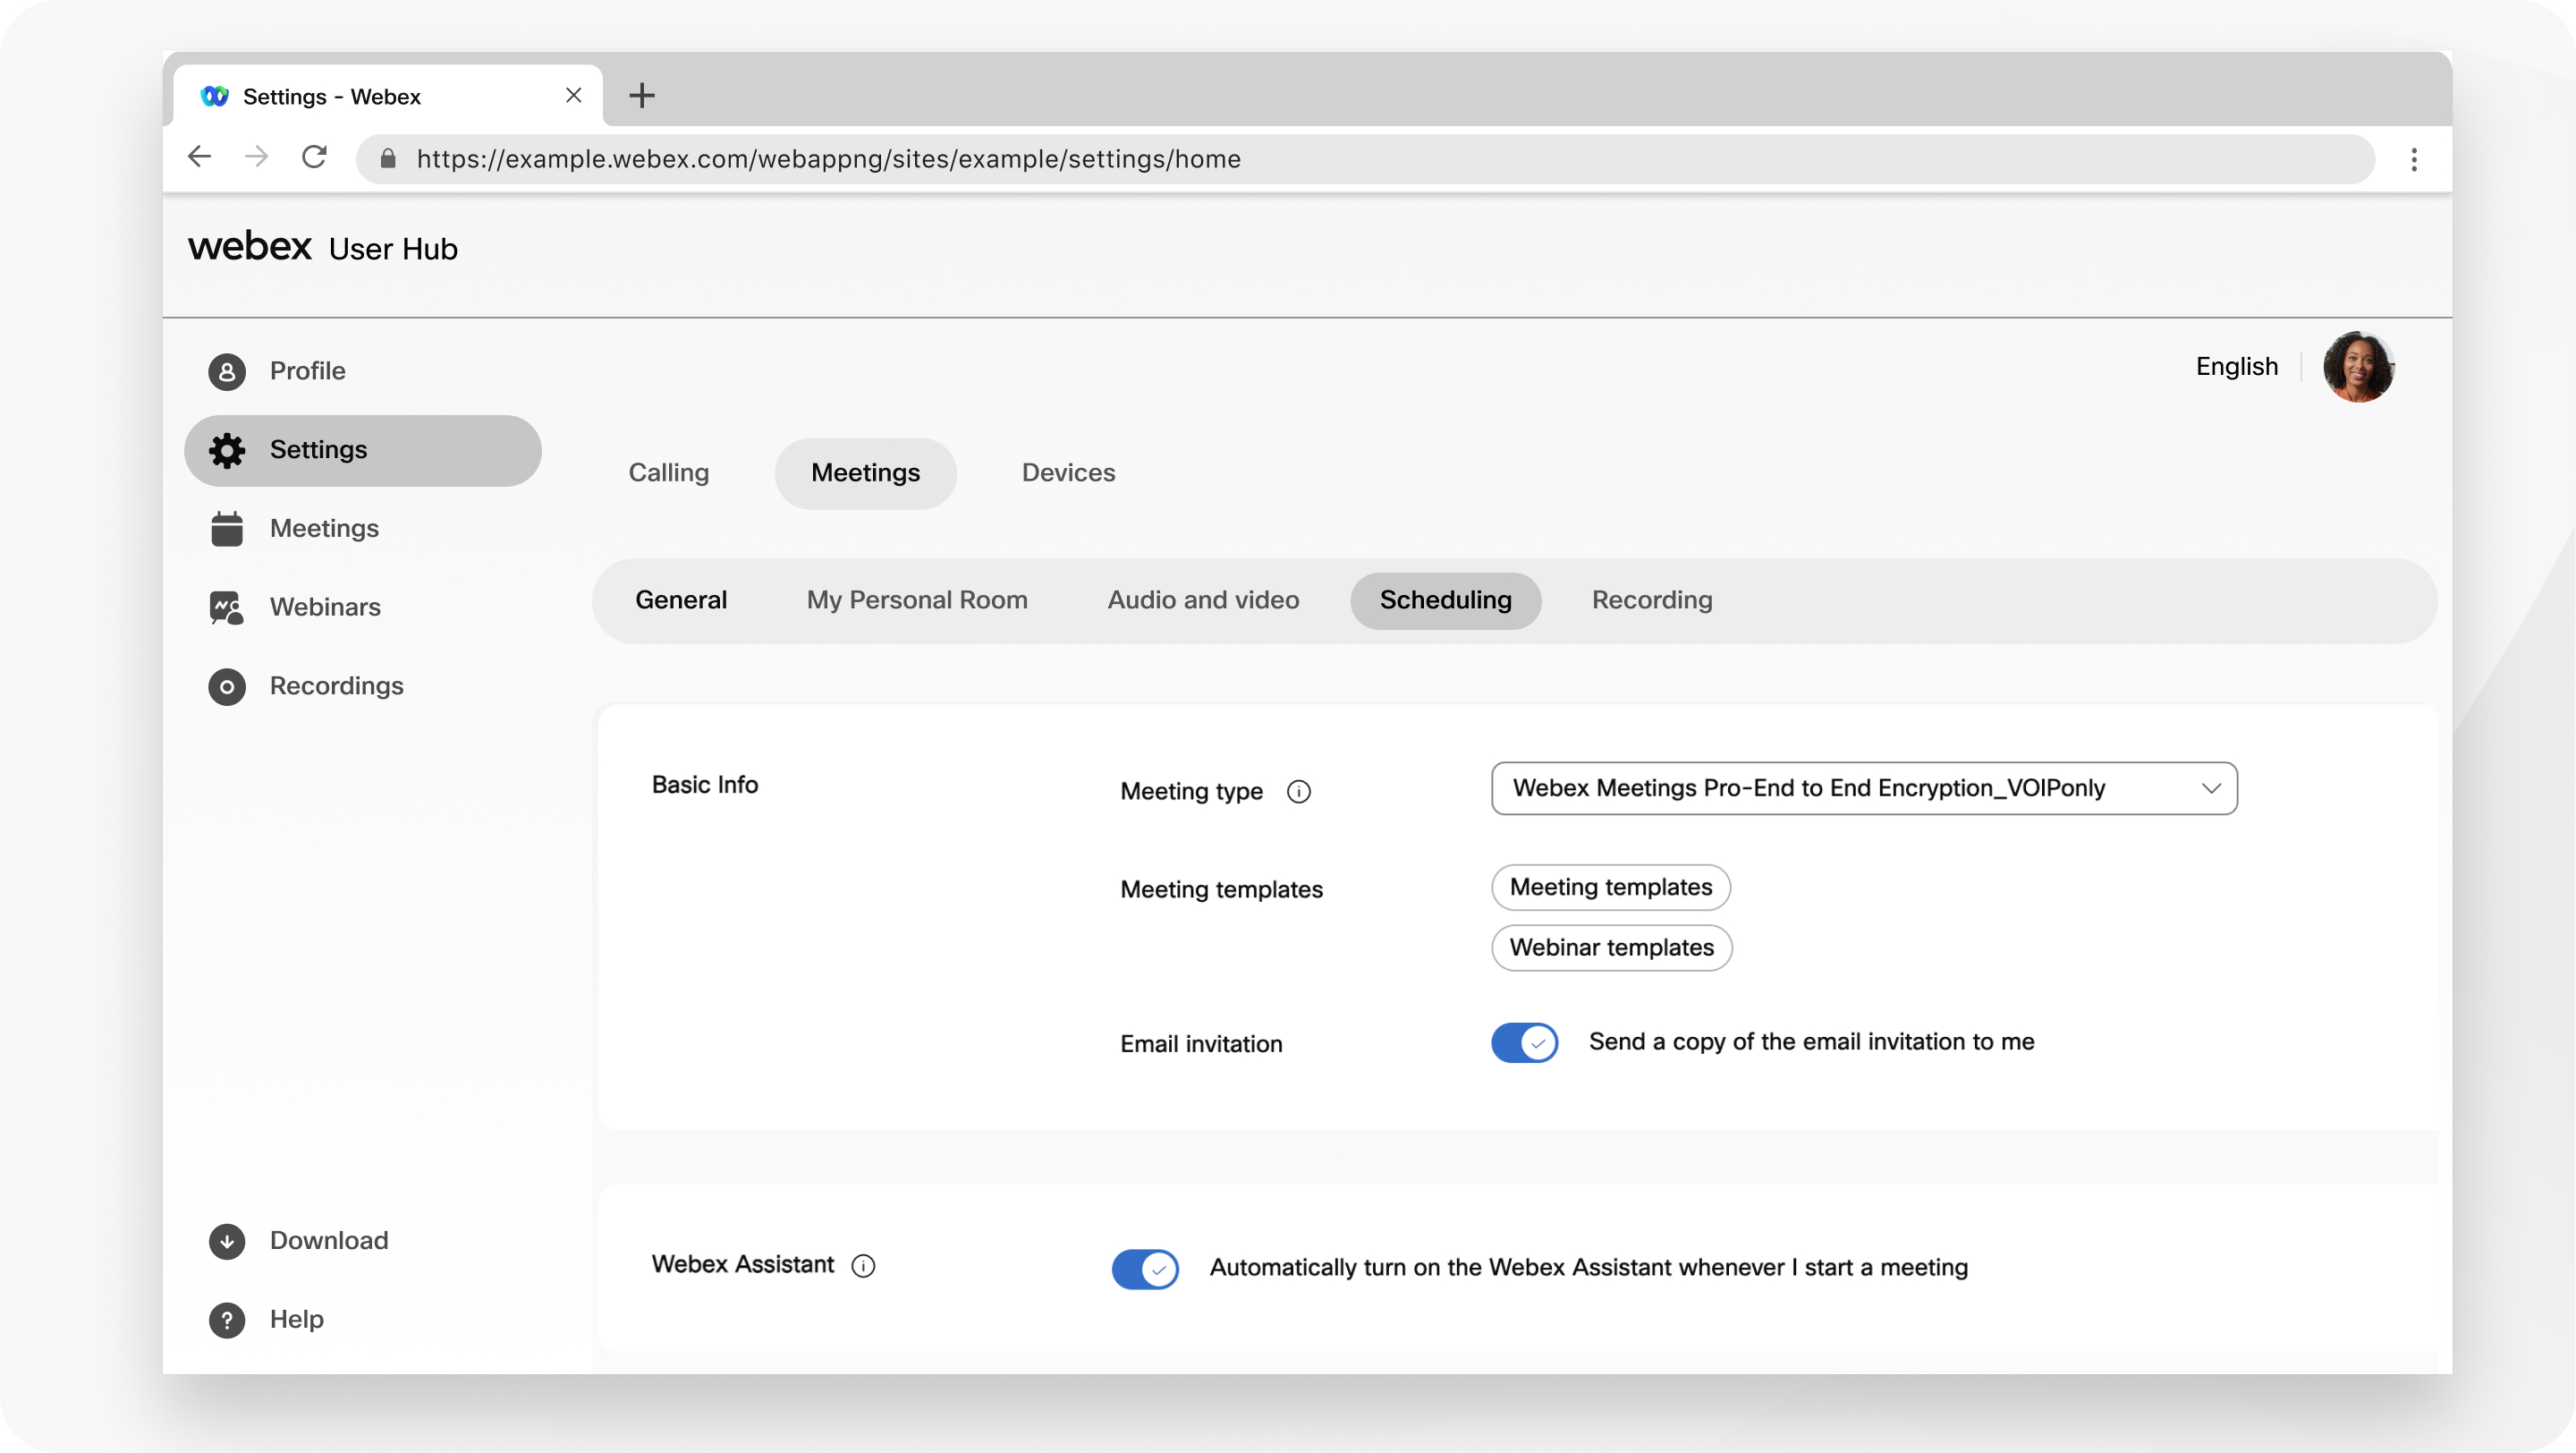
Task: Navigate to My Personal Room tab
Action: point(915,599)
